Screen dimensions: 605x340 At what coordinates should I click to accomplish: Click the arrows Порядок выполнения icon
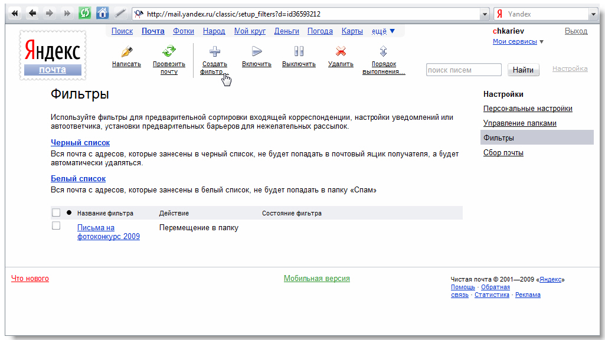383,51
